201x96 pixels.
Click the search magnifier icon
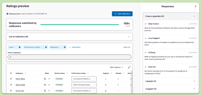click(10, 57)
